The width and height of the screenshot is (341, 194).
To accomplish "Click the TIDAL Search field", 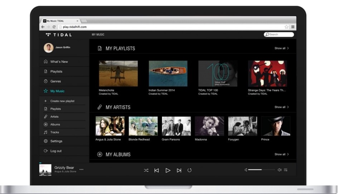I will pos(279,35).
